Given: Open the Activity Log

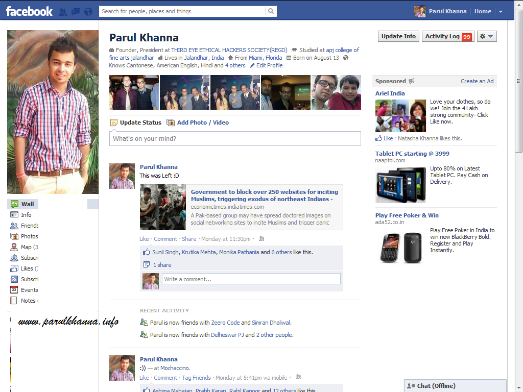Looking at the screenshot, I should 448,36.
